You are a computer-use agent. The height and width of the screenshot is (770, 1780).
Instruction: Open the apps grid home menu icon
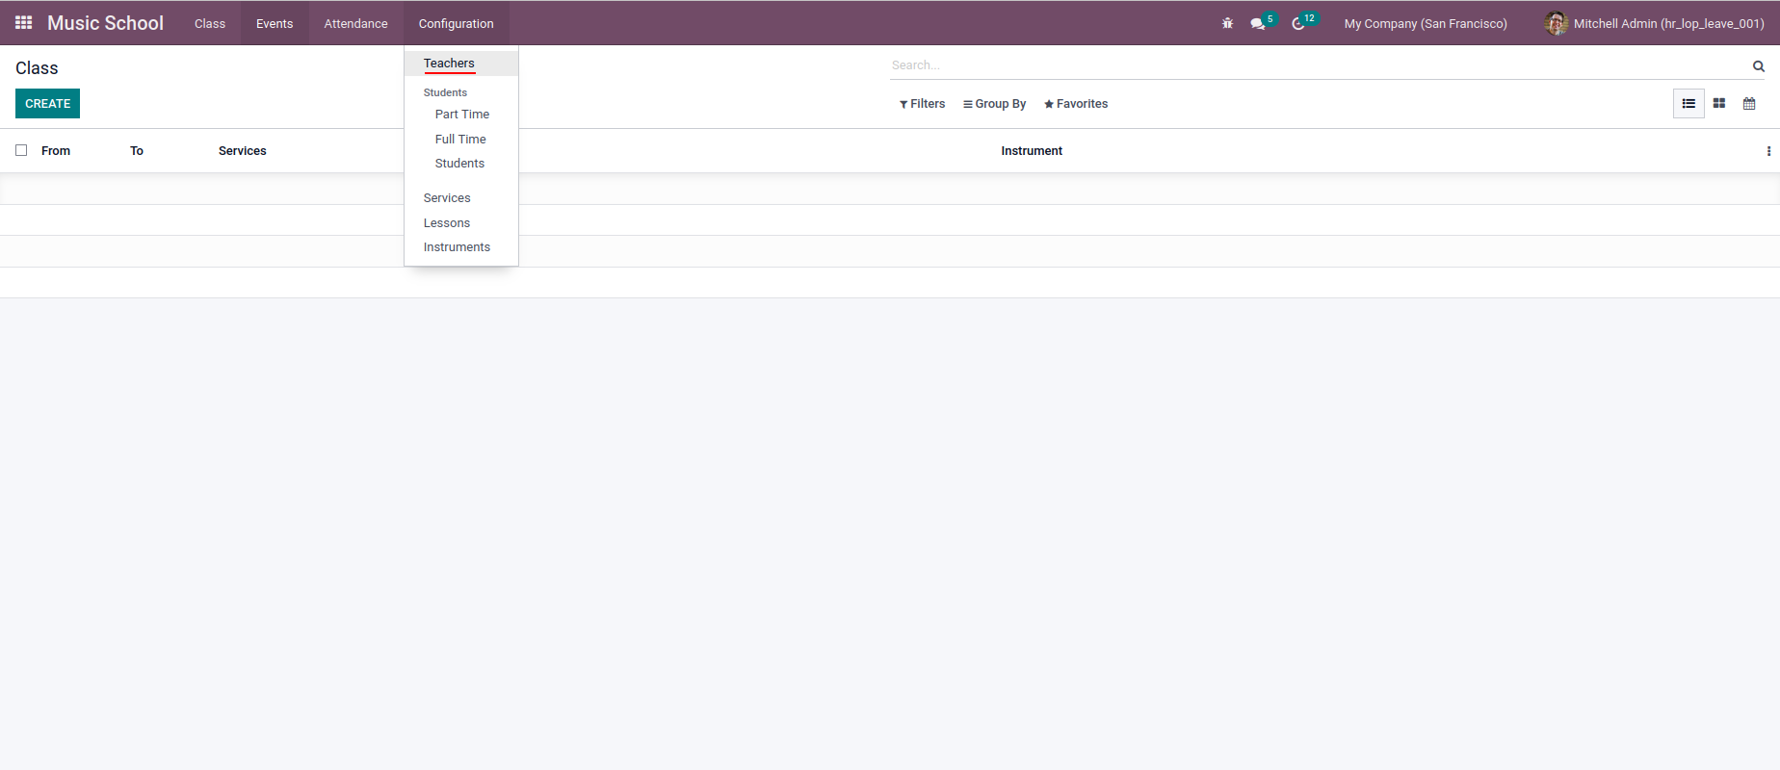[24, 22]
